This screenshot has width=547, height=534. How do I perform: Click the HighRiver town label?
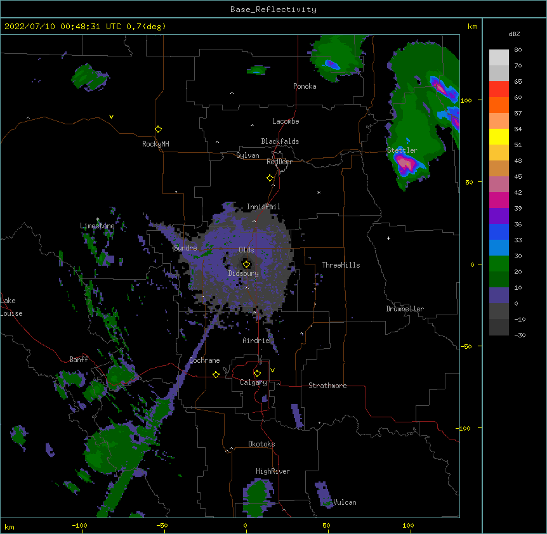273,471
